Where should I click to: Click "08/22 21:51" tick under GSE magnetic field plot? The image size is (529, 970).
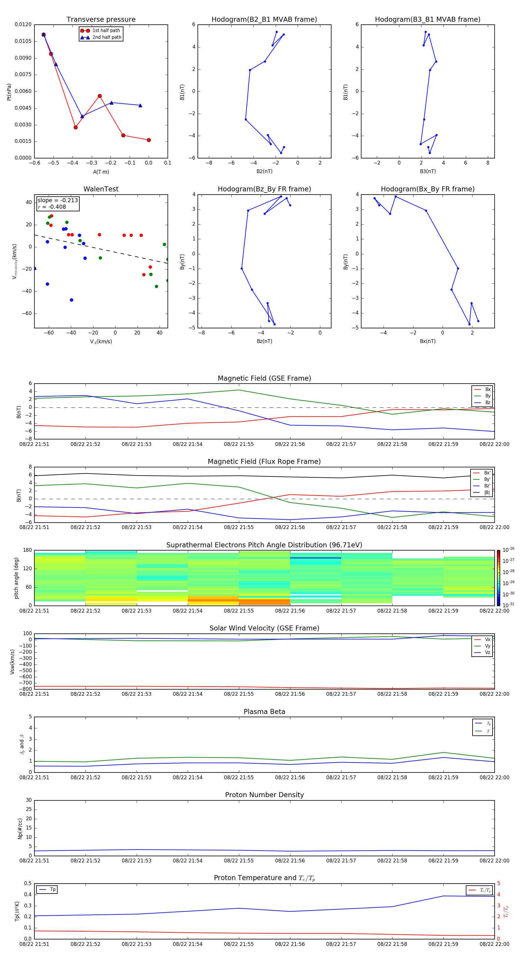tap(34, 444)
